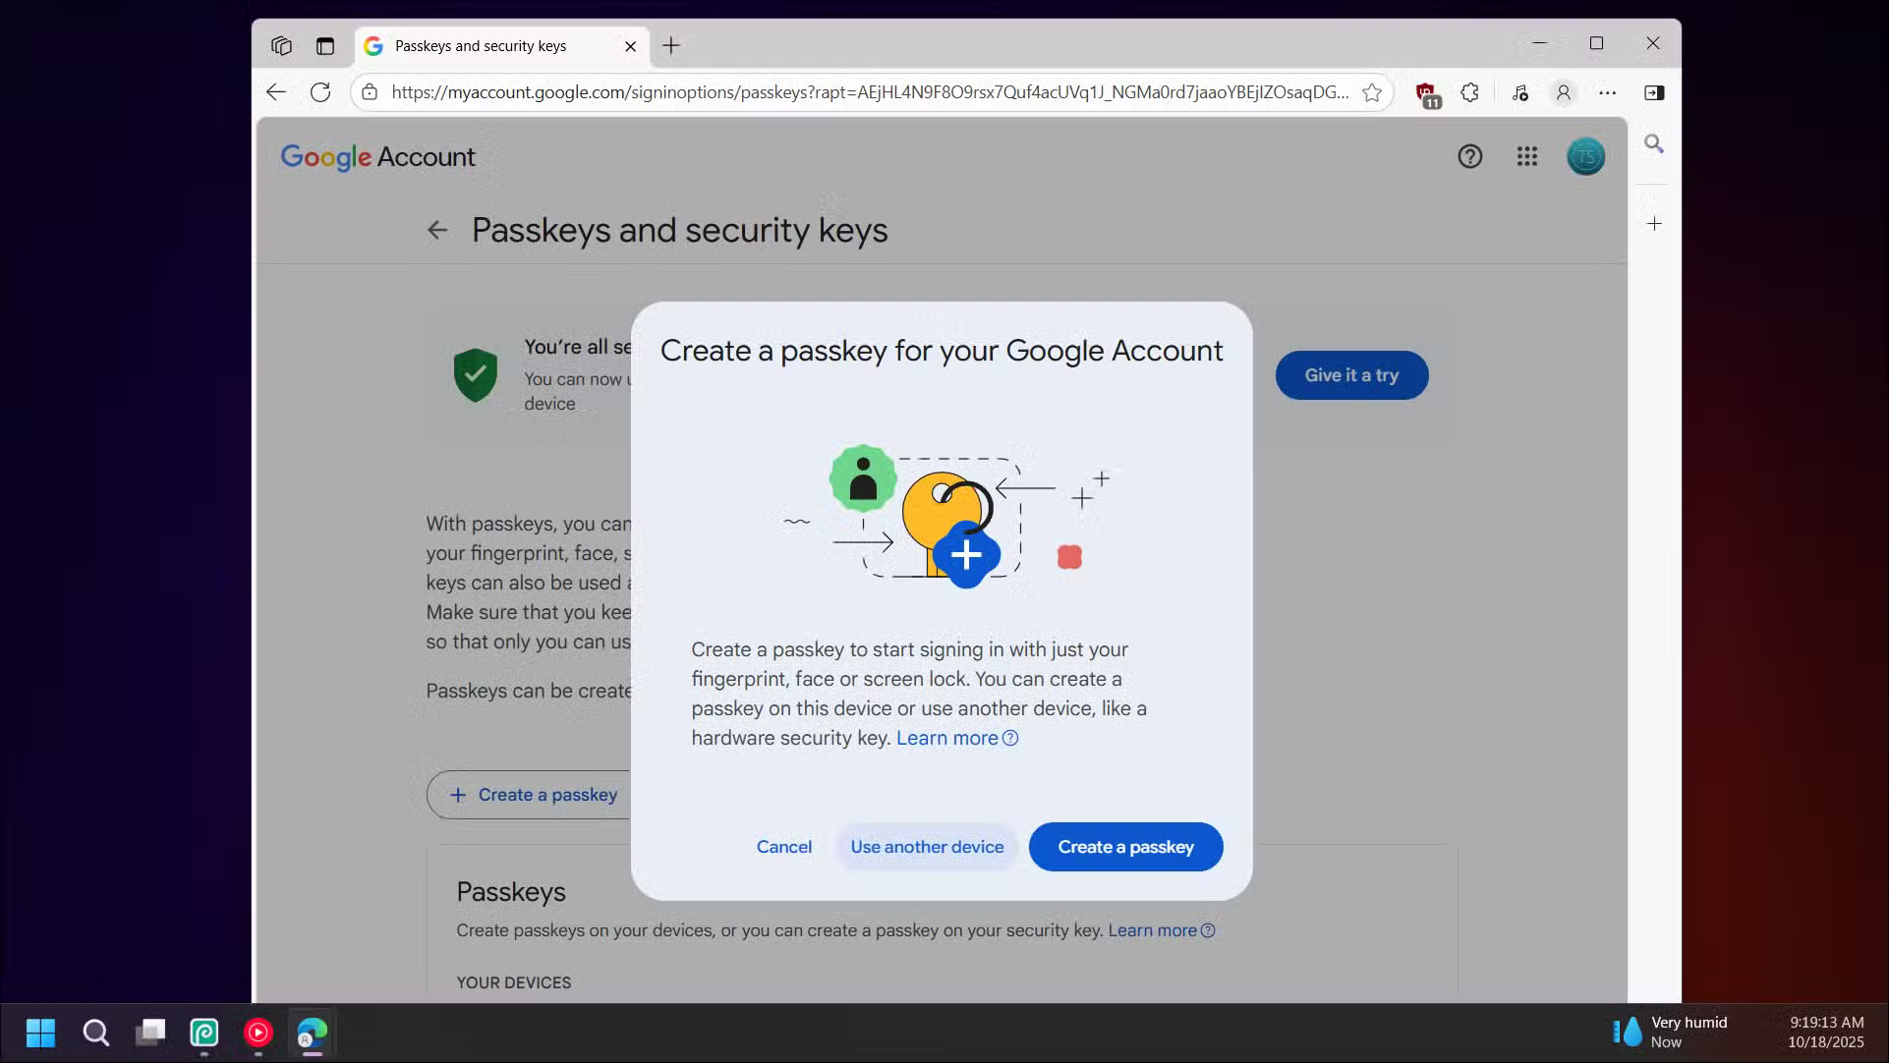1889x1063 pixels.
Task: Click the red shield extension icon
Action: coord(1426,93)
